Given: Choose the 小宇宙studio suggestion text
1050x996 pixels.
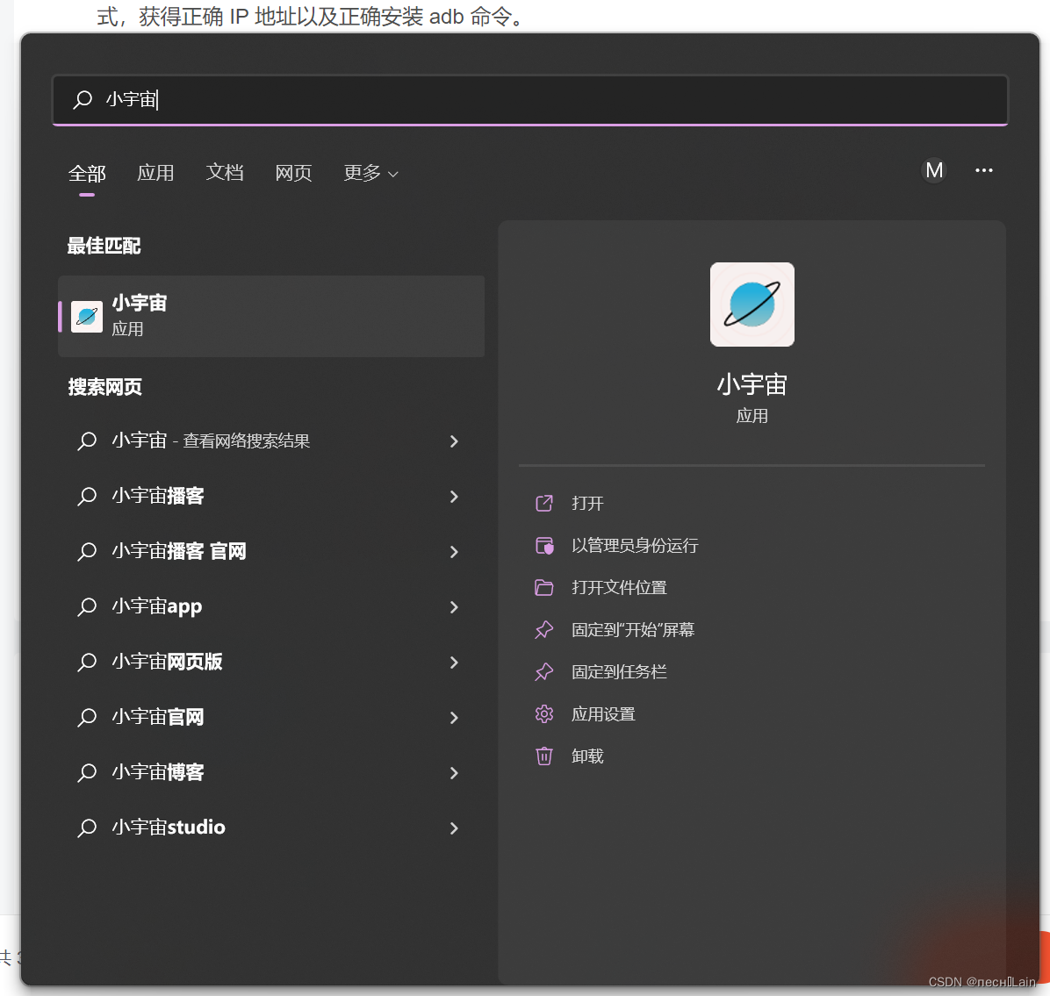Looking at the screenshot, I should [169, 828].
